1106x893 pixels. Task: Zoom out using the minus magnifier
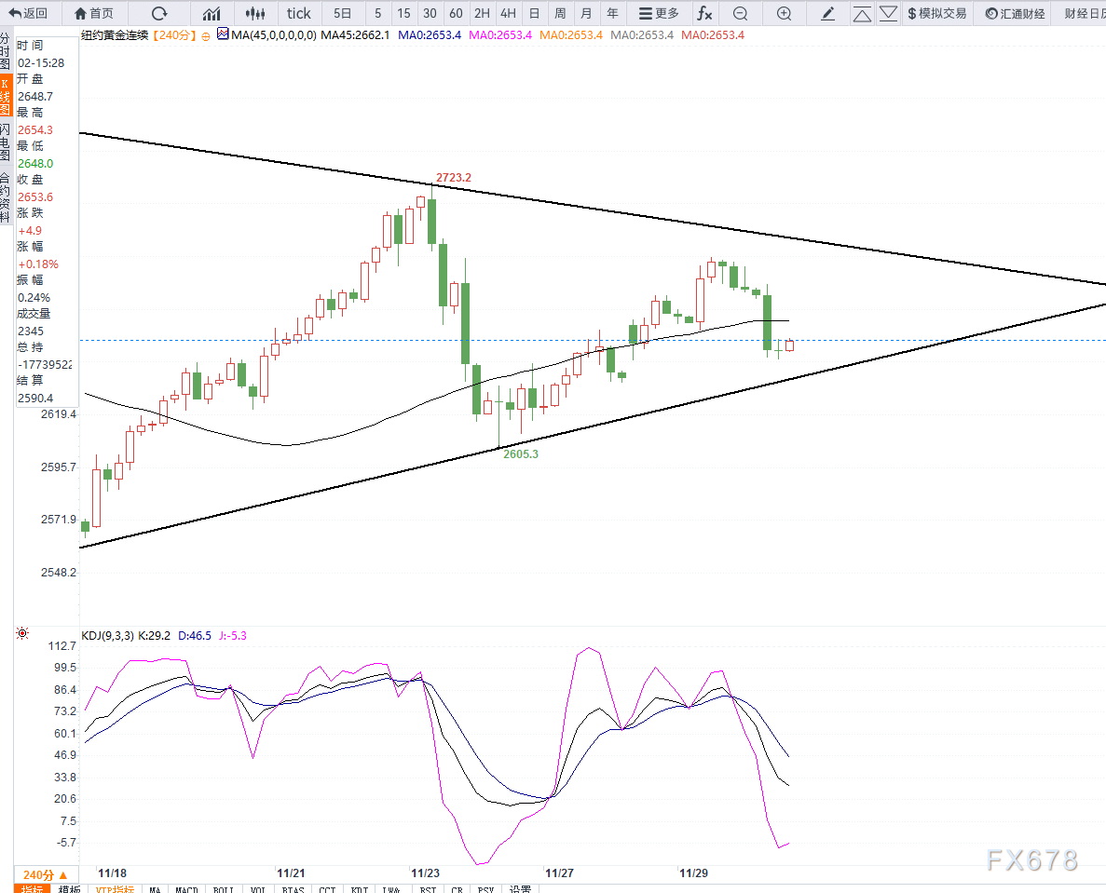[x=740, y=13]
